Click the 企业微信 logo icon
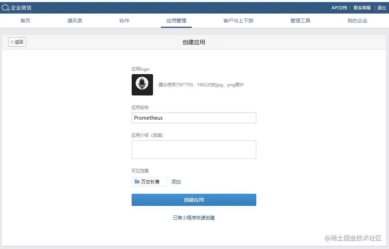Image resolution: width=389 pixels, height=249 pixels. click(x=5, y=8)
